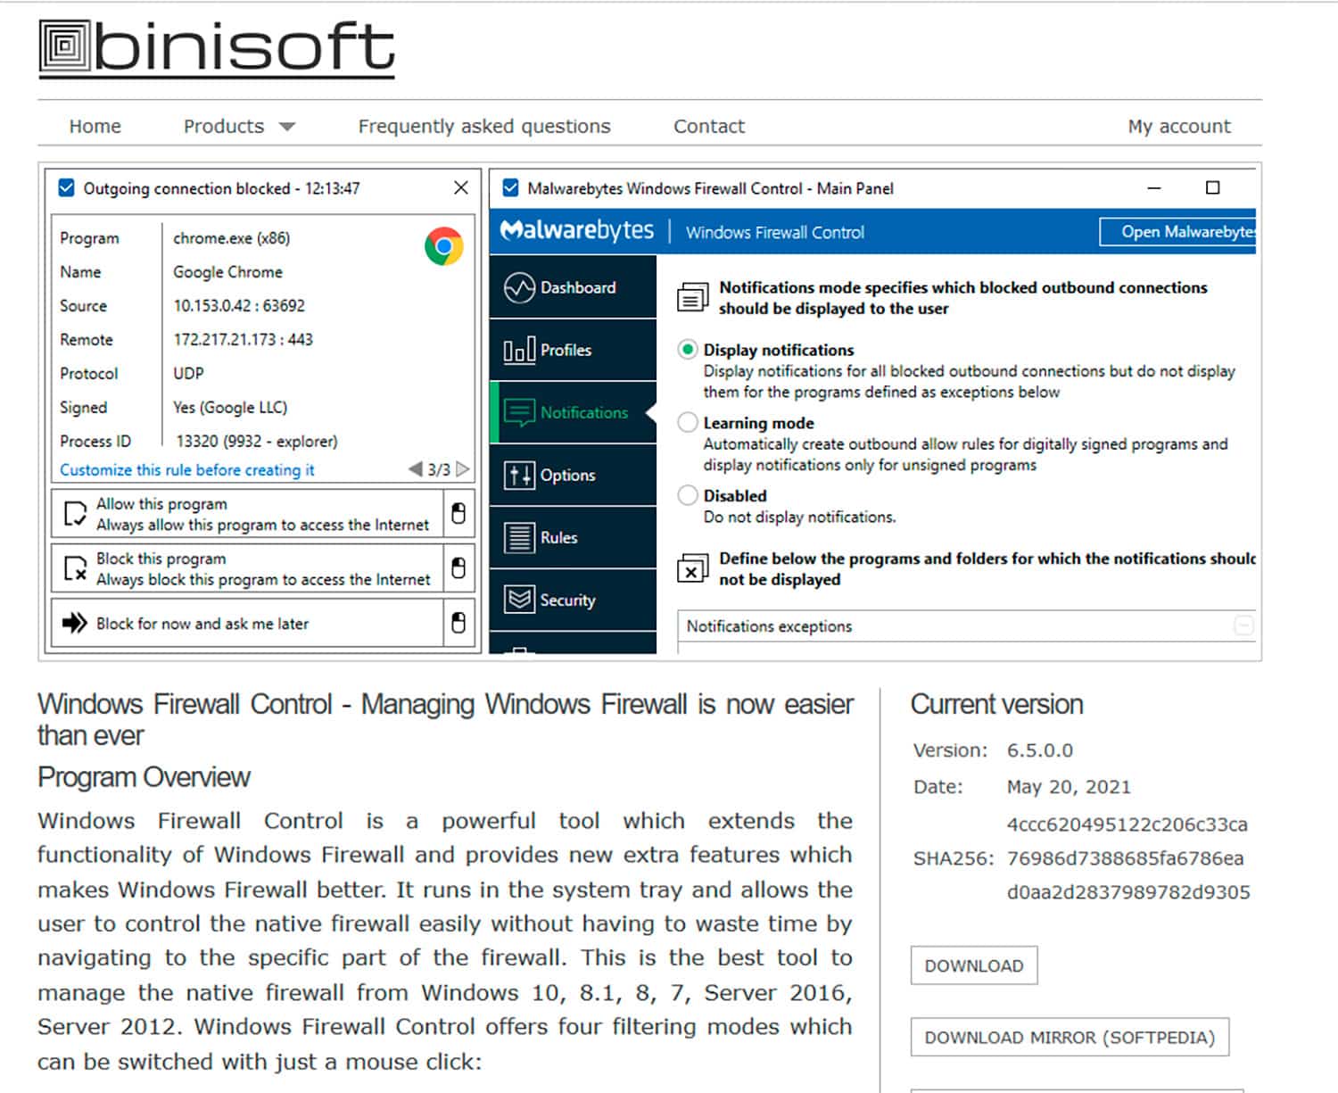Click the DOWNLOAD button

coord(974,965)
